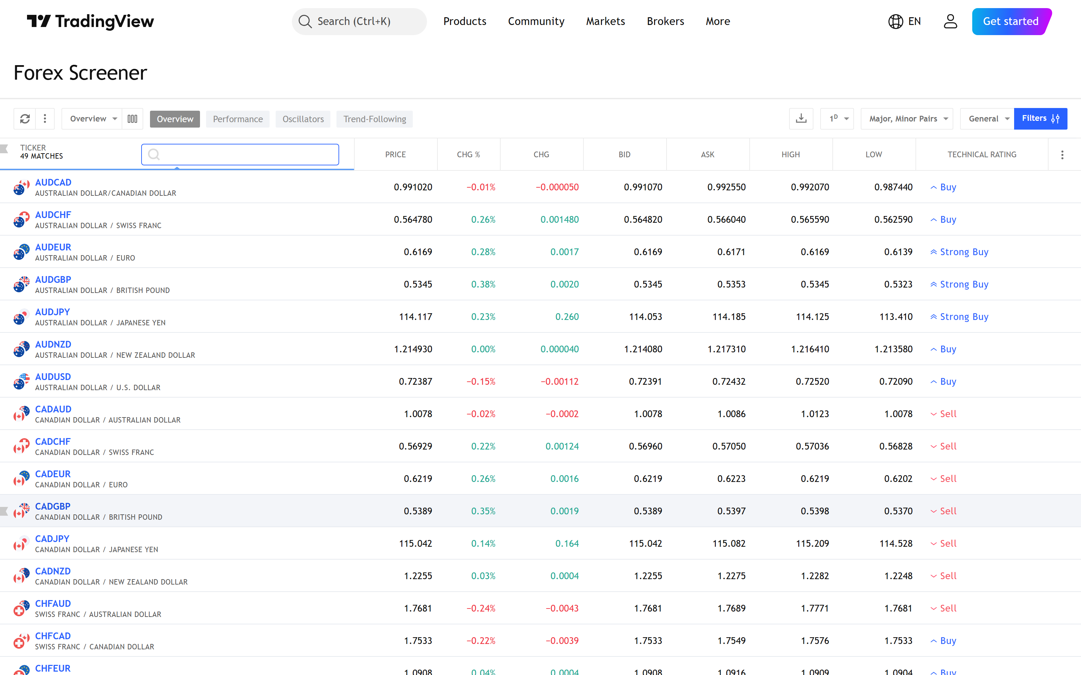Open the user profile icon
The height and width of the screenshot is (675, 1081).
950,21
